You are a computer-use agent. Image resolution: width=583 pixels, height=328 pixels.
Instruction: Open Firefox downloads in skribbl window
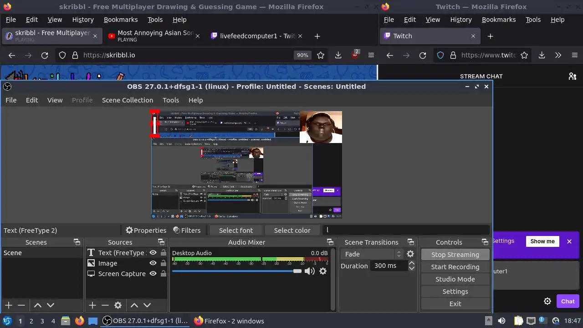338,55
